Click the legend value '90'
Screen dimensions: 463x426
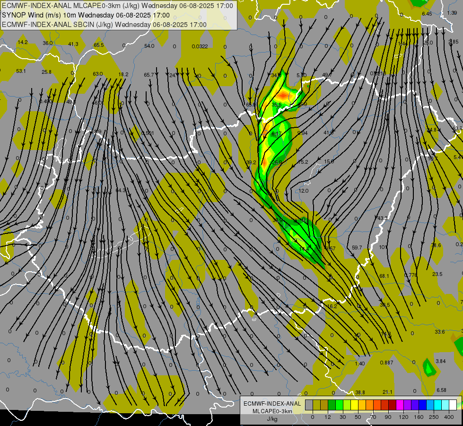coord(388,417)
